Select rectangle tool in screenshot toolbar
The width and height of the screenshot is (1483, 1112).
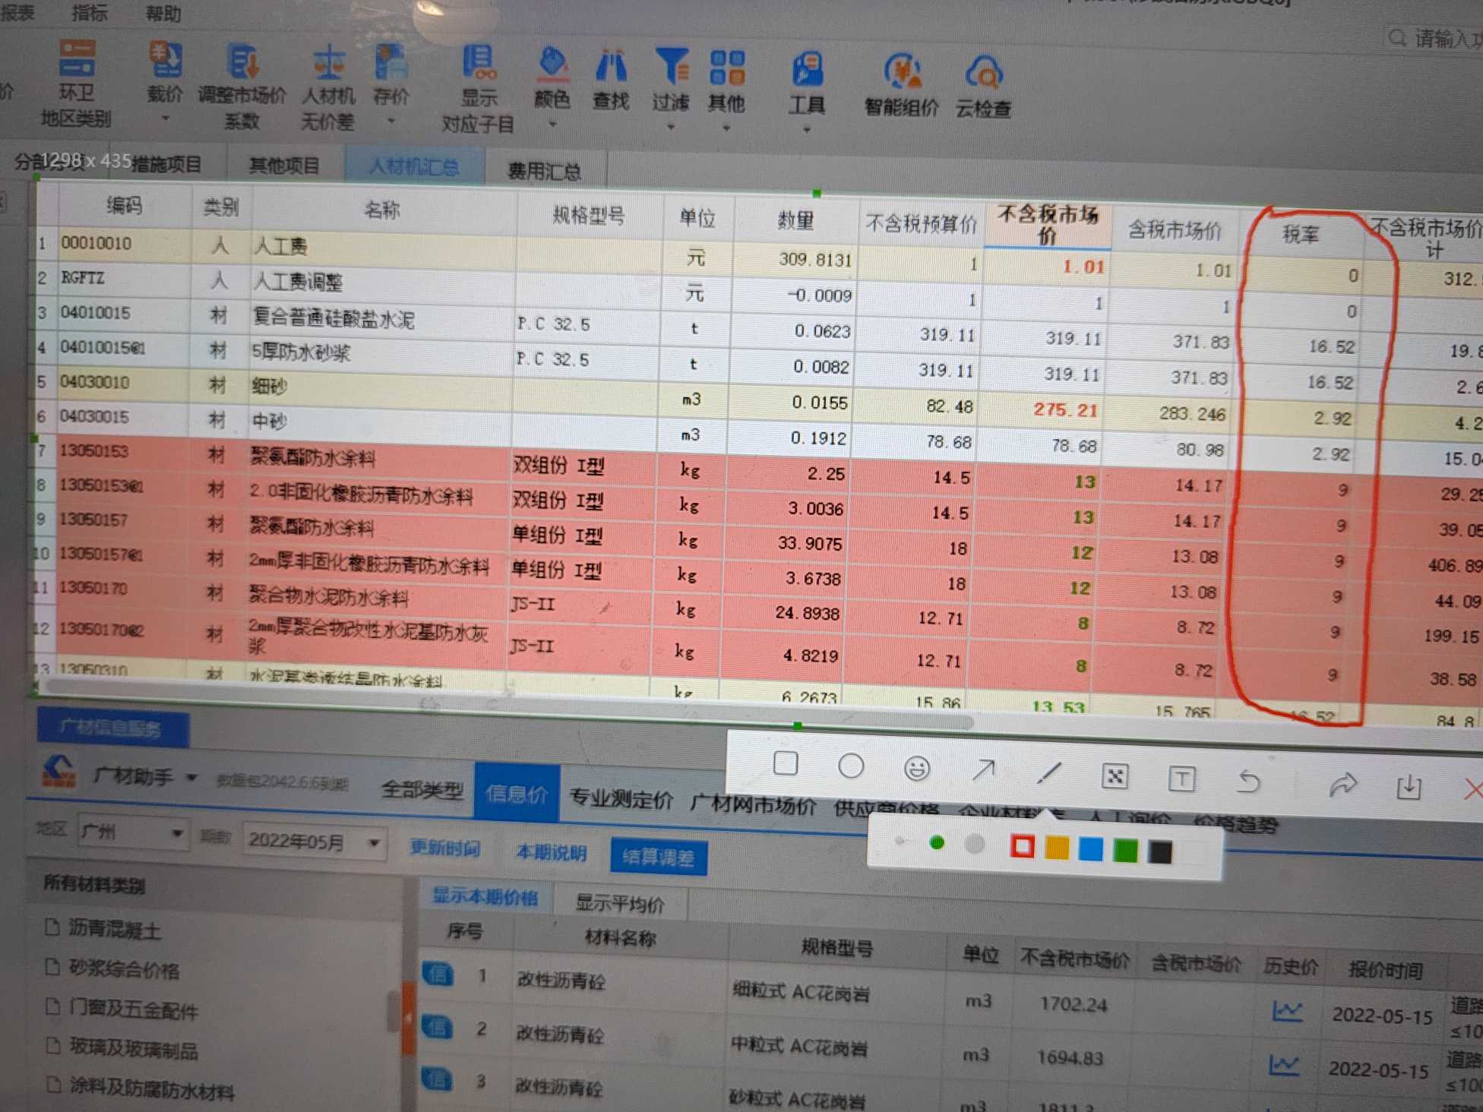tap(785, 763)
